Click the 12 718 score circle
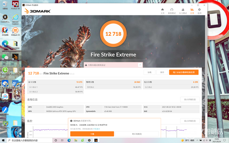The width and height of the screenshot is (229, 143). coord(113,34)
